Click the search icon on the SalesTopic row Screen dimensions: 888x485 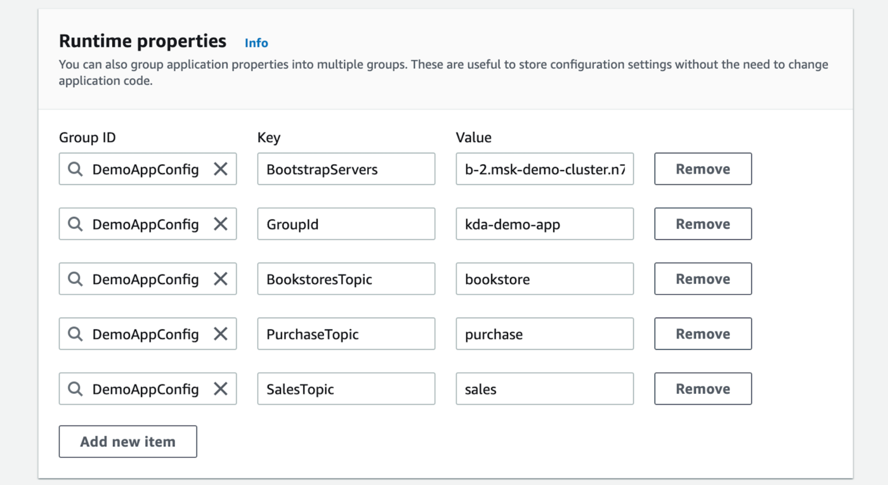pyautogui.click(x=75, y=388)
